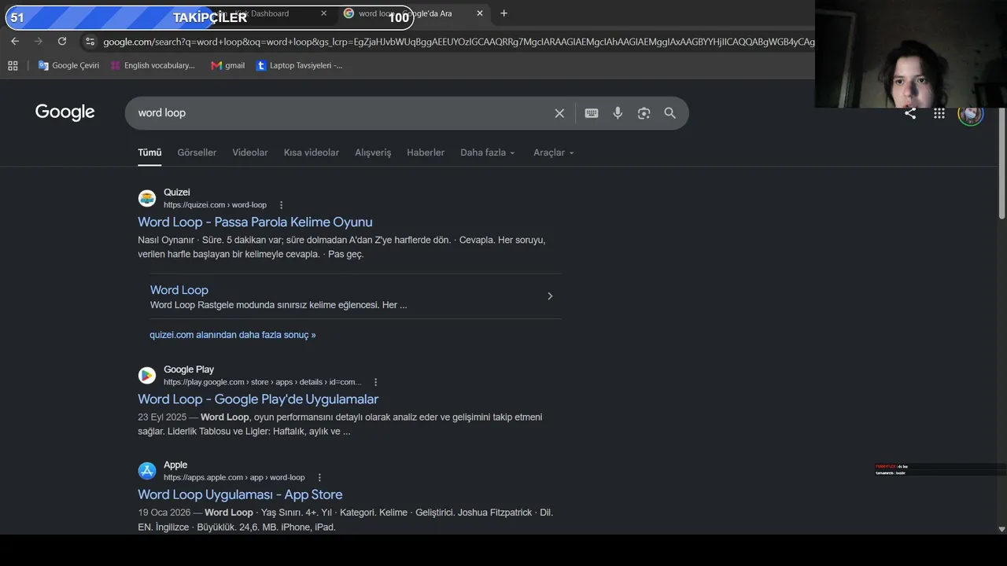Open a new browser tab
Viewport: 1007px width, 566px height.
504,13
